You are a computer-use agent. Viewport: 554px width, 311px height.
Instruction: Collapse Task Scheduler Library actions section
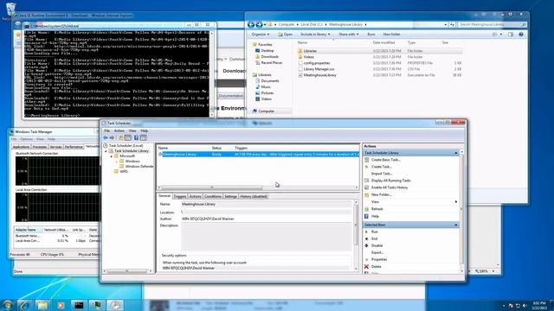coord(456,153)
